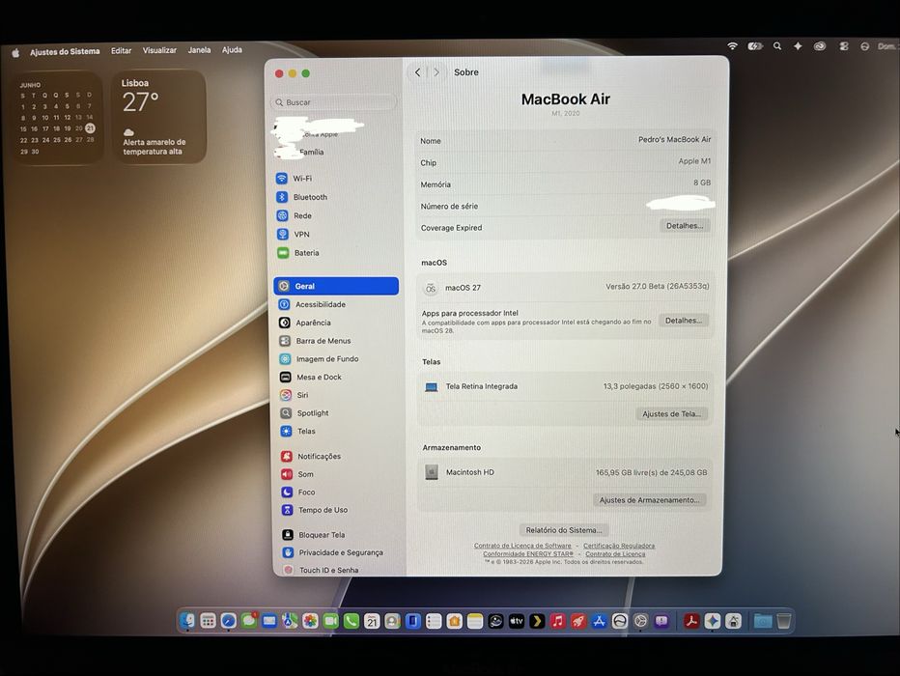Open Spotlight search from the menu bar
Image resolution: width=900 pixels, height=676 pixels.
pos(777,46)
